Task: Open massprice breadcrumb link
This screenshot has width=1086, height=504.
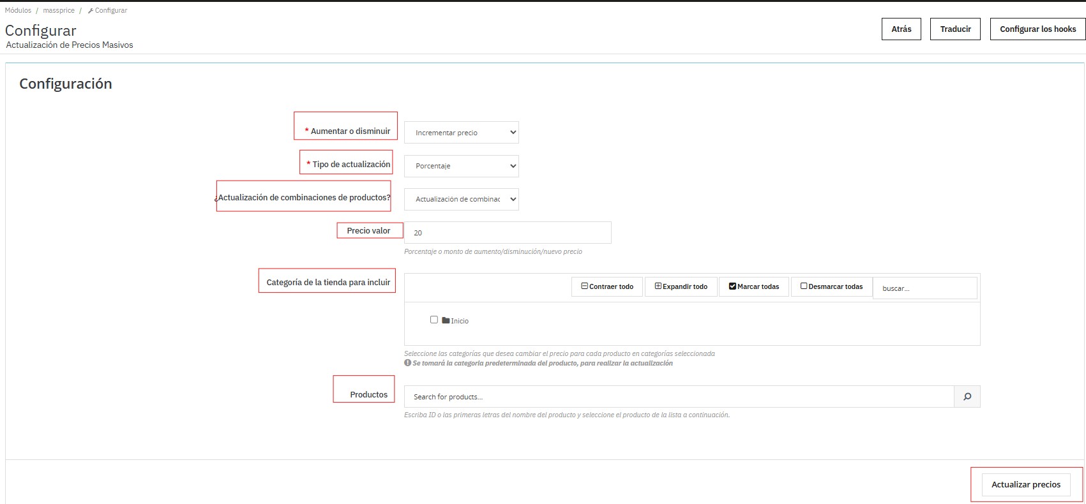Action: pyautogui.click(x=59, y=10)
